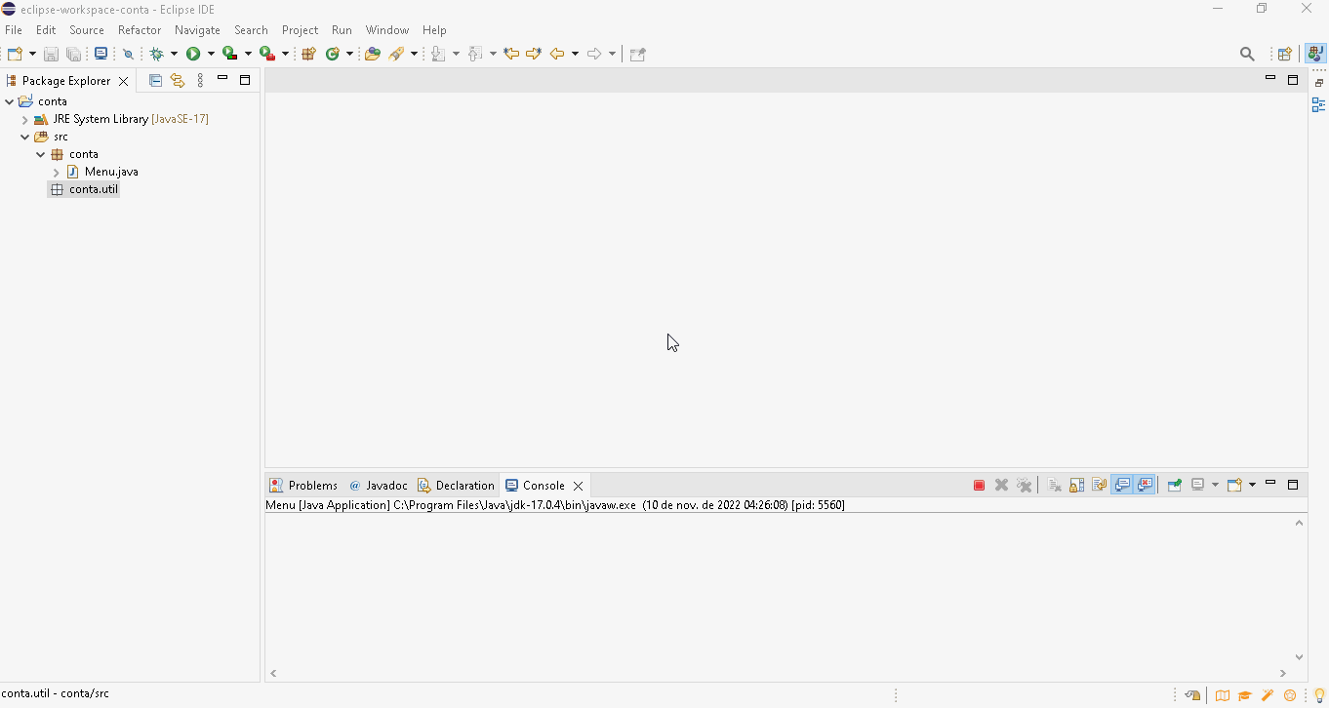Select the conta.util package
1329x708 pixels.
[84, 189]
